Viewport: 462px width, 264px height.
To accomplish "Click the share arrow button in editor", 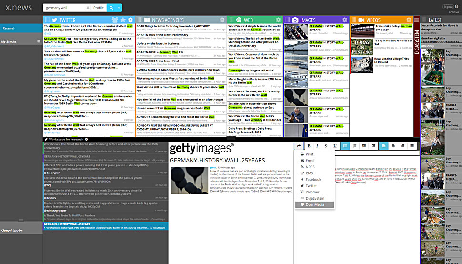I will point(299,146).
